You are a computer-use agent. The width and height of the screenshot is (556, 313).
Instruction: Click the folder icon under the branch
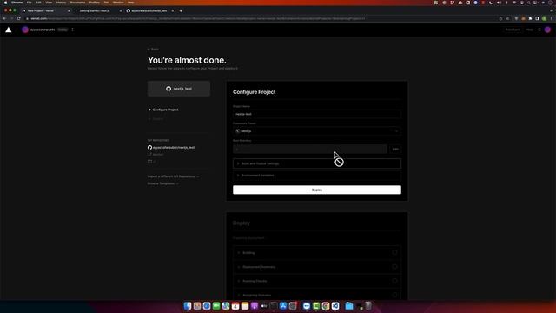click(149, 162)
